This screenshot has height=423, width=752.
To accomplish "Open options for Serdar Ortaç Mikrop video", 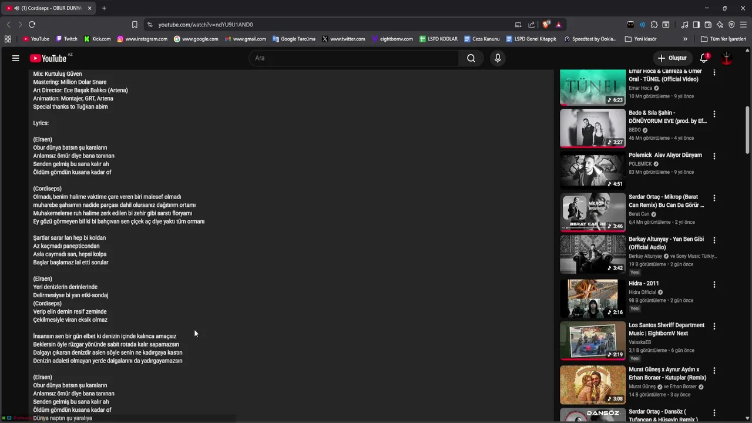I will tap(714, 198).
